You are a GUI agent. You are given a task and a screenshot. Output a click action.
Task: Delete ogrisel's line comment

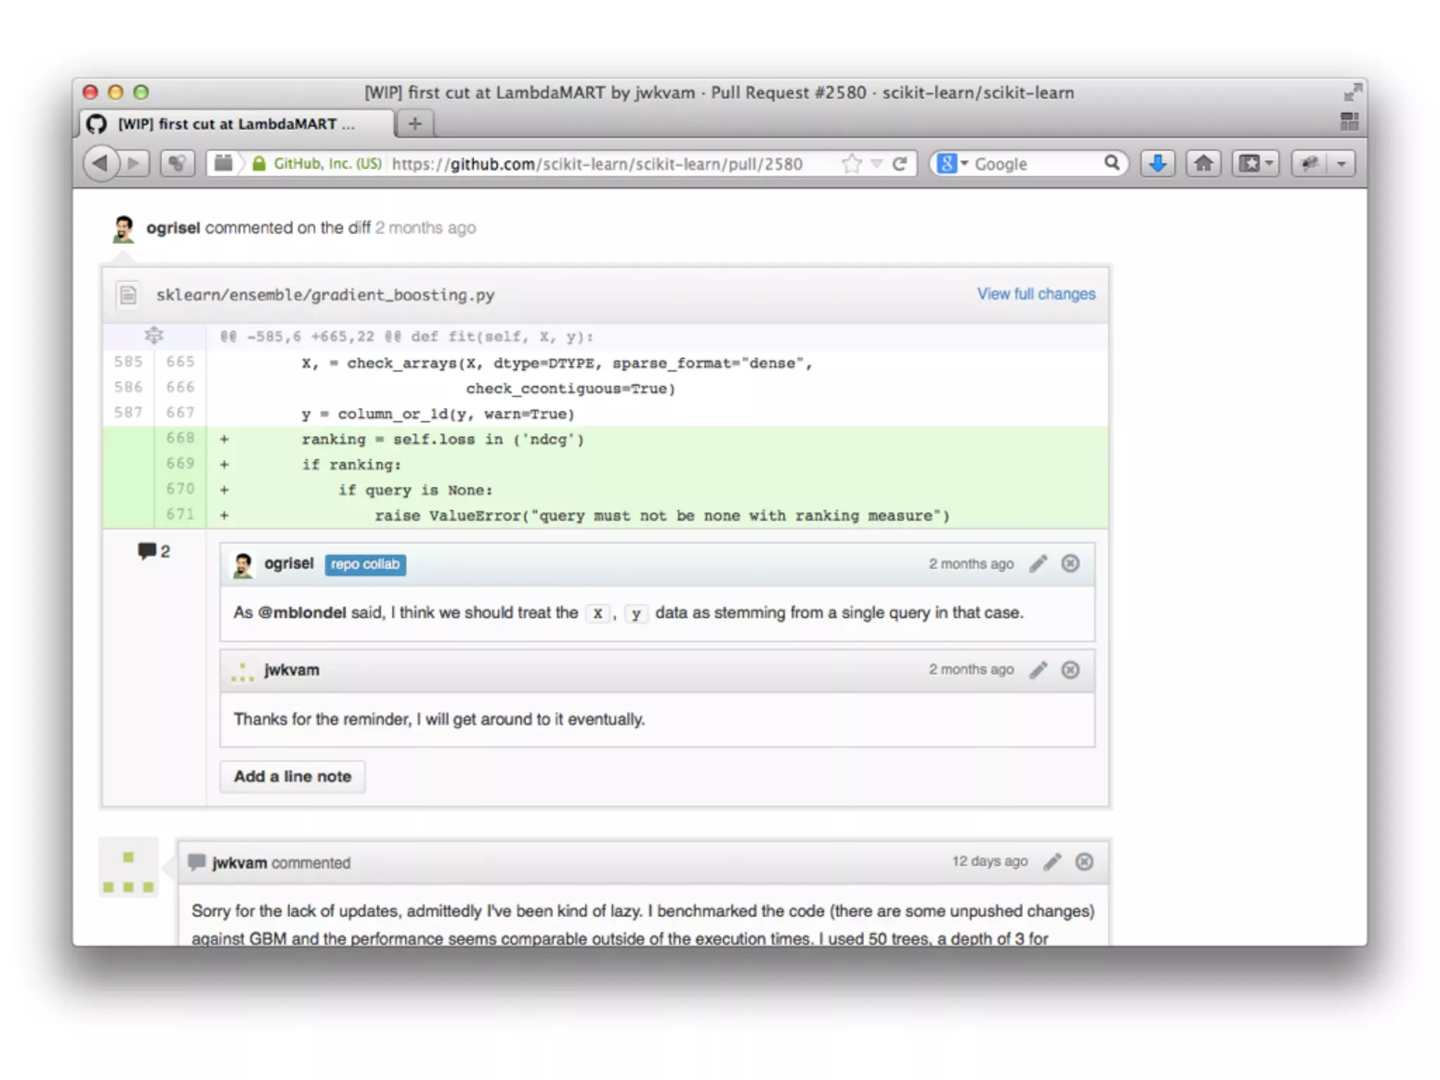(1070, 564)
